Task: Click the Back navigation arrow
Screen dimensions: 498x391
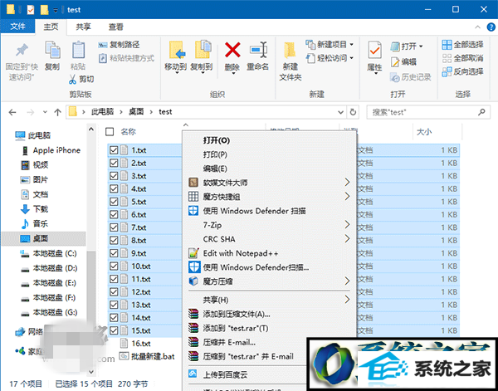Action: [12, 112]
